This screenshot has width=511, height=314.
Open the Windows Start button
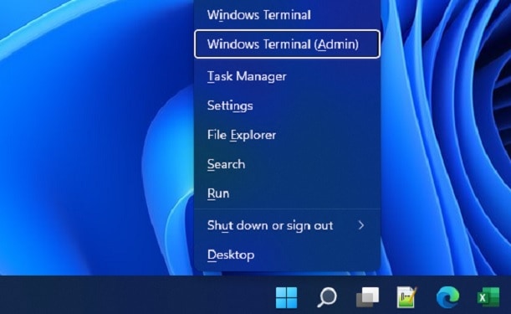(x=287, y=297)
